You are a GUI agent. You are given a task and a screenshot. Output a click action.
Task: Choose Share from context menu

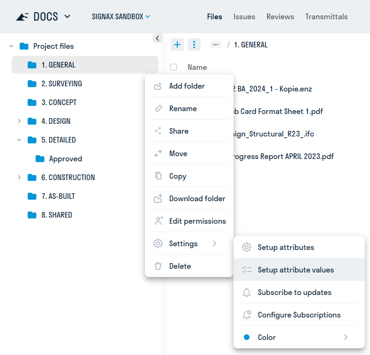pyautogui.click(x=189, y=131)
